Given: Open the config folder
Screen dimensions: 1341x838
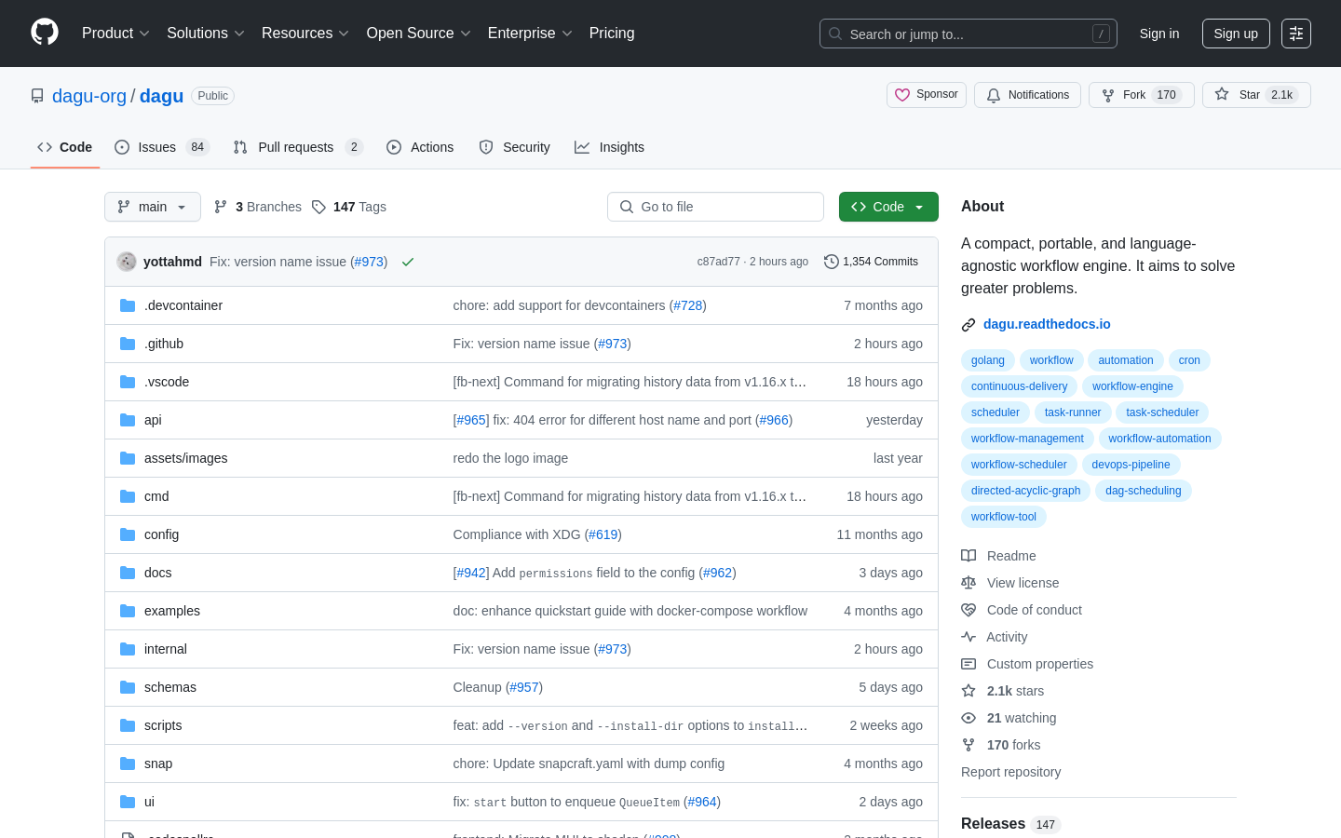Looking at the screenshot, I should 161,534.
